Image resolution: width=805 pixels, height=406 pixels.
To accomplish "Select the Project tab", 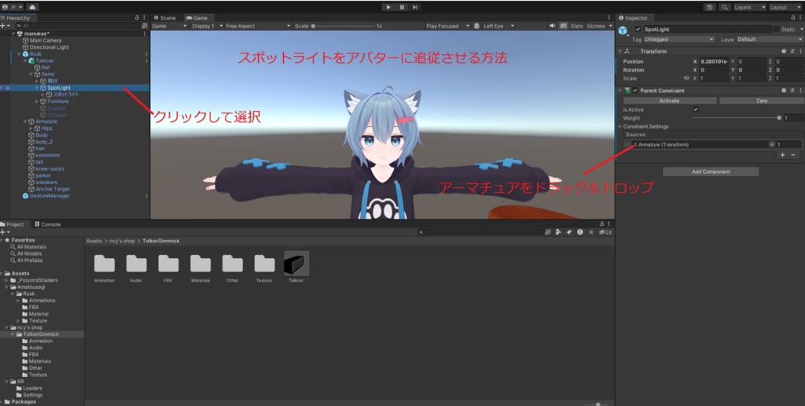I will (13, 224).
